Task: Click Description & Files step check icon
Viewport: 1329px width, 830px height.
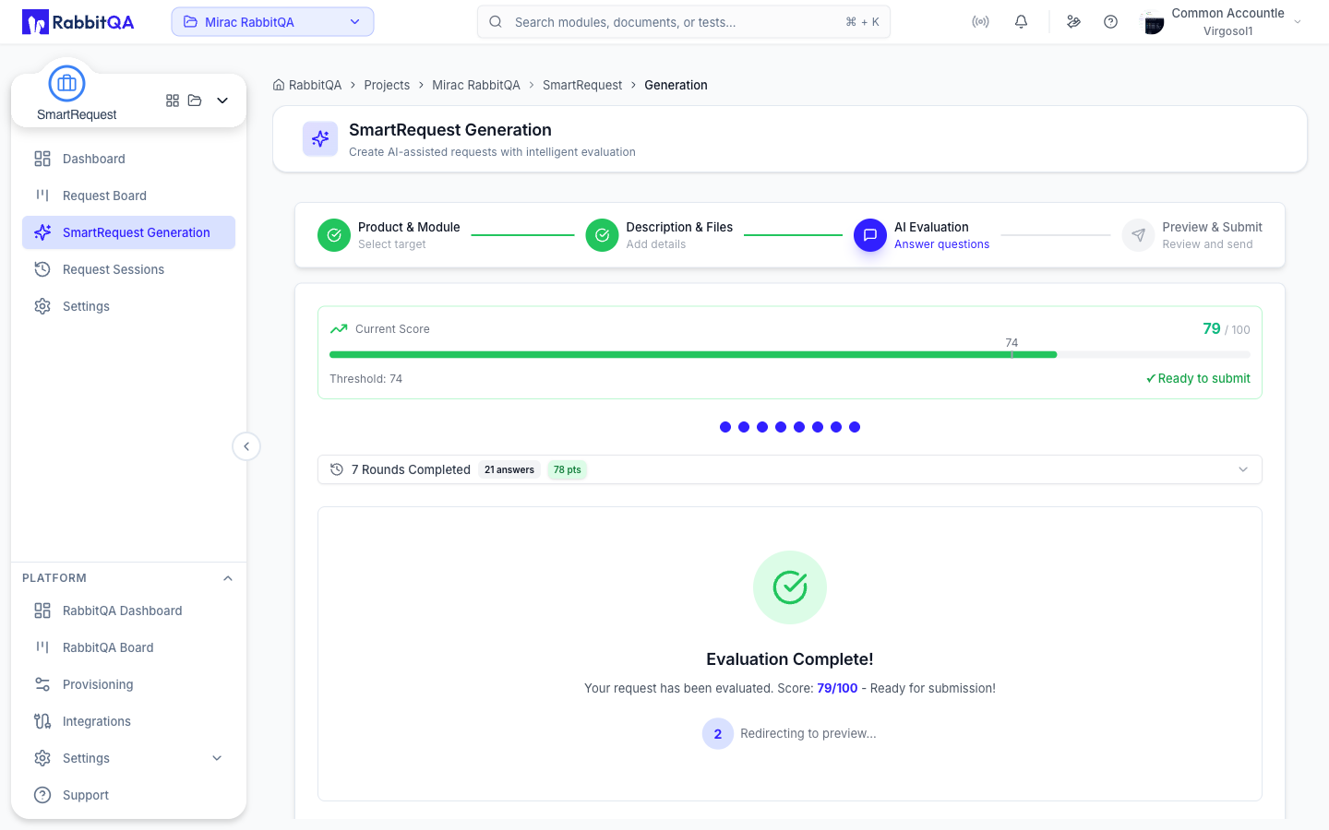Action: pyautogui.click(x=602, y=235)
